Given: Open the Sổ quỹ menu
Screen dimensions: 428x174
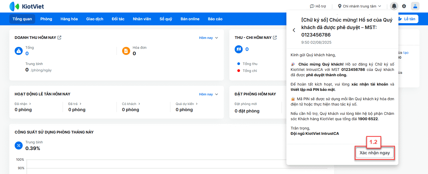Looking at the screenshot, I should tap(166, 19).
